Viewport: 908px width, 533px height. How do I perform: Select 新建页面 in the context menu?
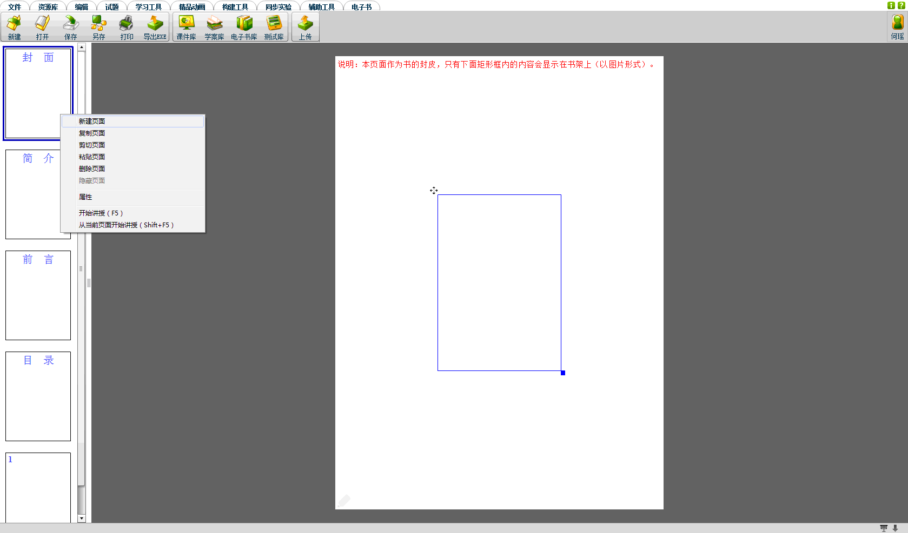pyautogui.click(x=92, y=122)
